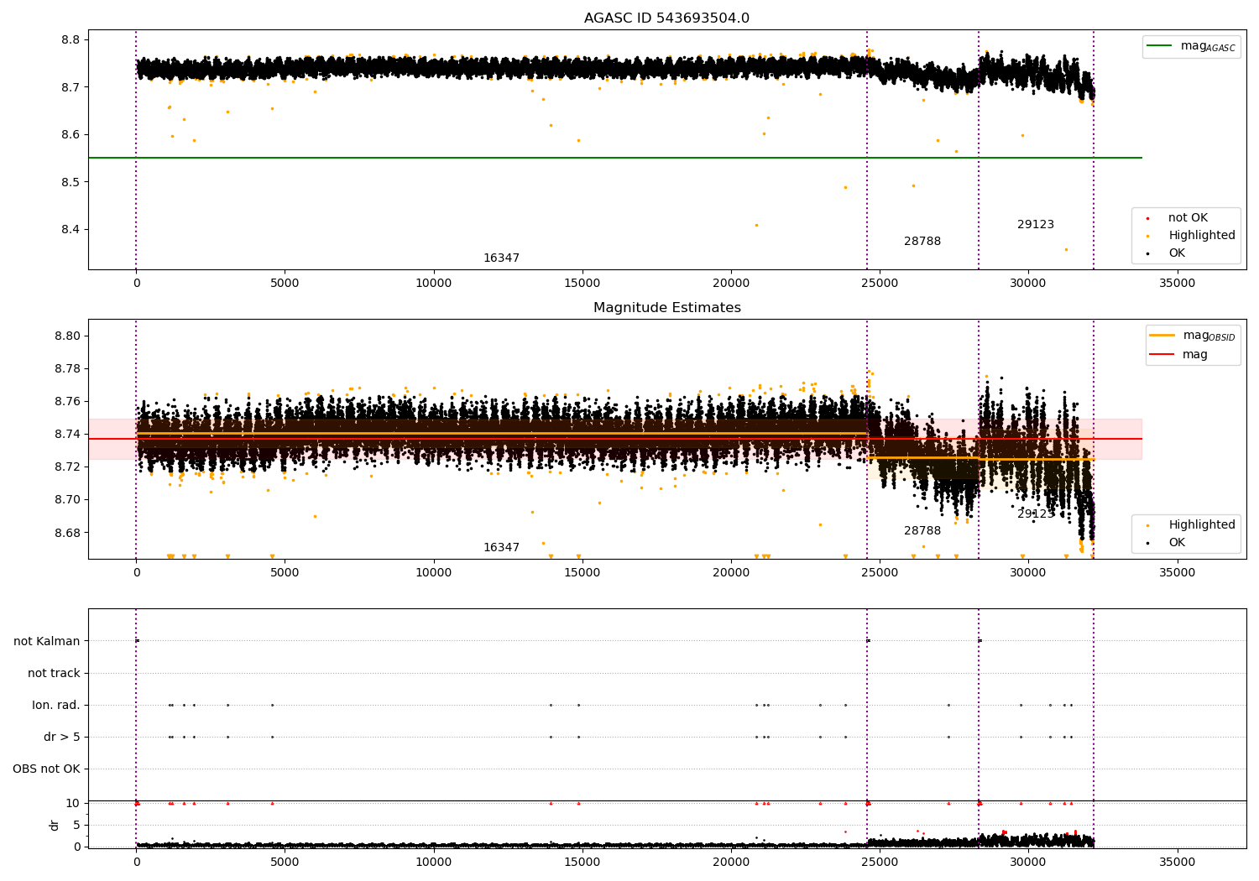Click the orange mag OBSID legend line
The width and height of the screenshot is (1259, 881).
point(1162,336)
